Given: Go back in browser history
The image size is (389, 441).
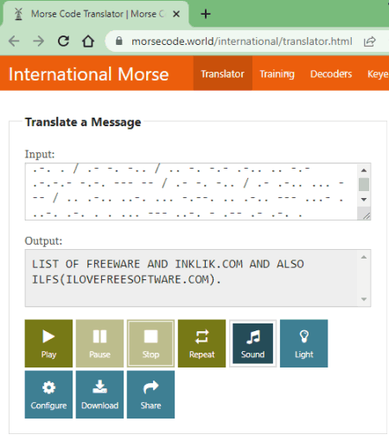Looking at the screenshot, I should click(x=14, y=42).
